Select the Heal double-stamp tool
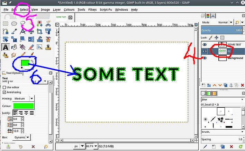The width and height of the screenshot is (245, 151). (6, 55)
